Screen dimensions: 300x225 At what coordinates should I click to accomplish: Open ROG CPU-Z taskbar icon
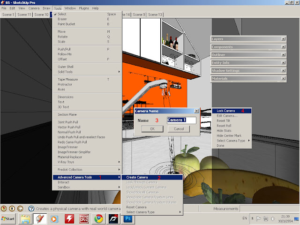(84, 219)
